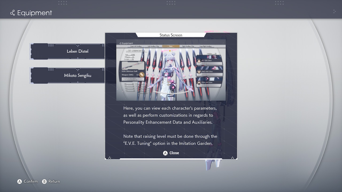Click the yellow page indicator dot in the preview

[x=170, y=51]
